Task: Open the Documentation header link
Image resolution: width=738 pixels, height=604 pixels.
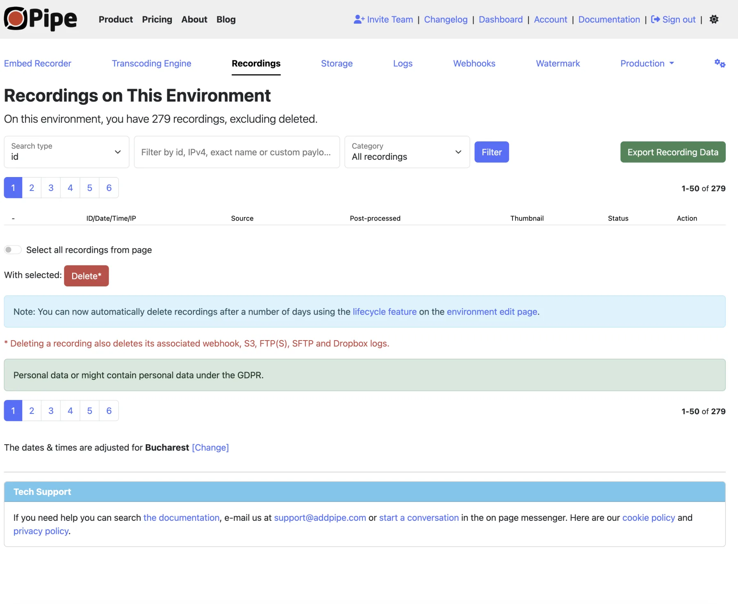Action: pos(609,19)
